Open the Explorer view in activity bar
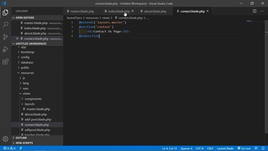The image size is (268, 151). pos(5,13)
